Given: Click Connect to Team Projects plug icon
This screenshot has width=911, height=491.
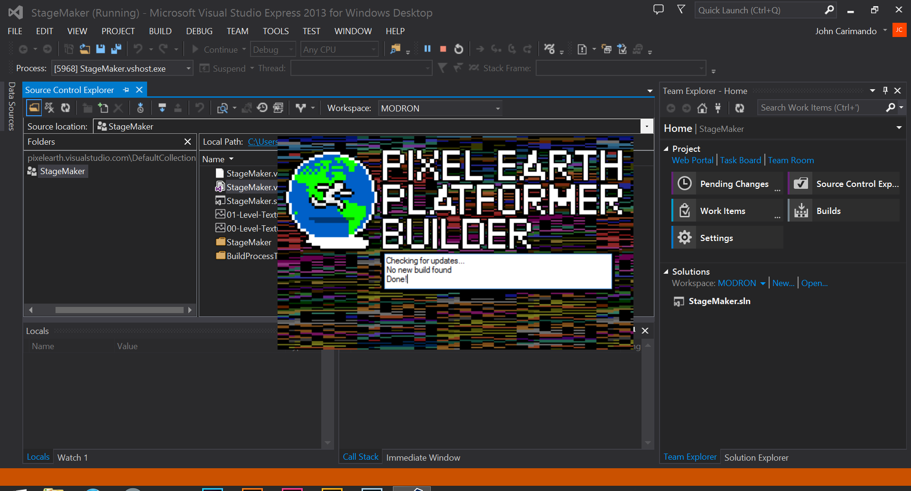Looking at the screenshot, I should pyautogui.click(x=718, y=108).
